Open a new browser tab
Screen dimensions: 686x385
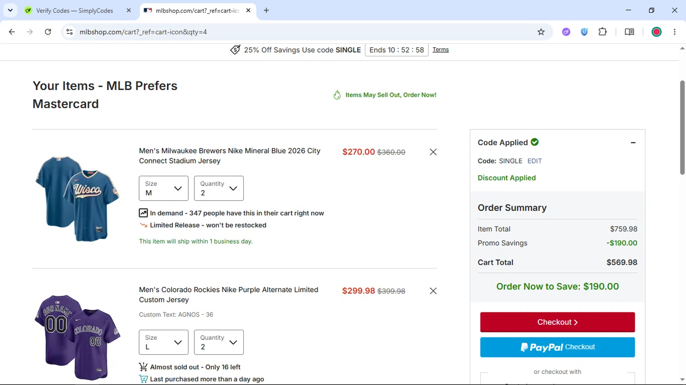(266, 10)
